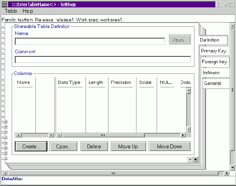Click right arrow of the Data Type pane scrollbar
The width and height of the screenshot is (236, 186).
pos(183,135)
